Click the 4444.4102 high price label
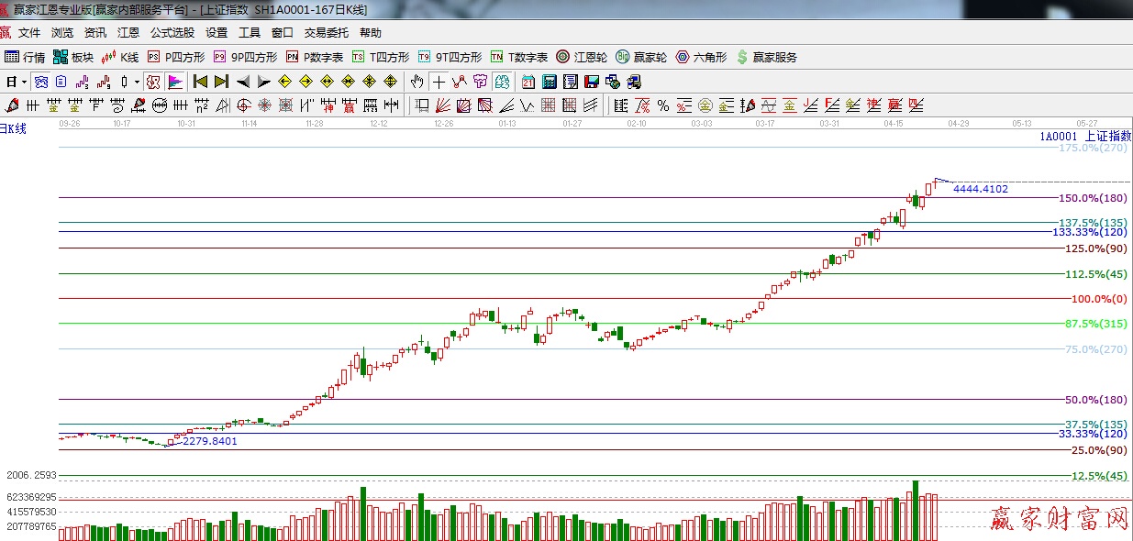This screenshot has height=541, width=1133. click(x=980, y=189)
